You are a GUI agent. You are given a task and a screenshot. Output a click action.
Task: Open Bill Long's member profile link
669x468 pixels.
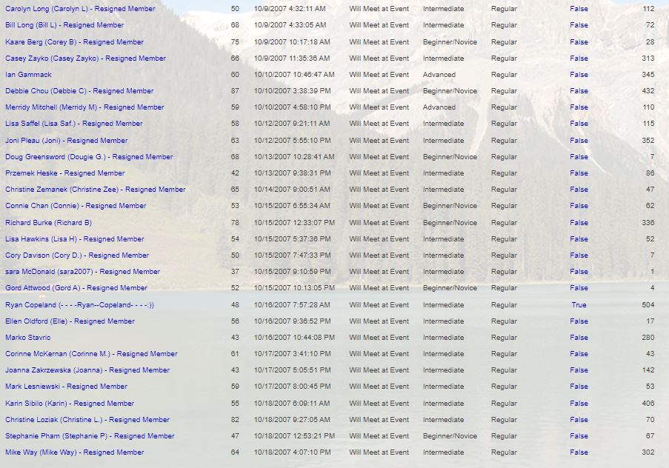64,25
